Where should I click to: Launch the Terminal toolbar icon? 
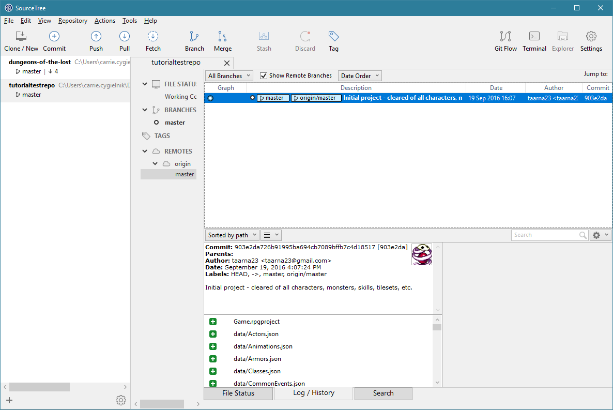pyautogui.click(x=534, y=36)
